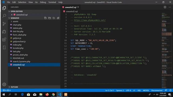This screenshot has height=97, width=173.
Task: Open koneksi.php in explorer
Action: coord(18,48)
